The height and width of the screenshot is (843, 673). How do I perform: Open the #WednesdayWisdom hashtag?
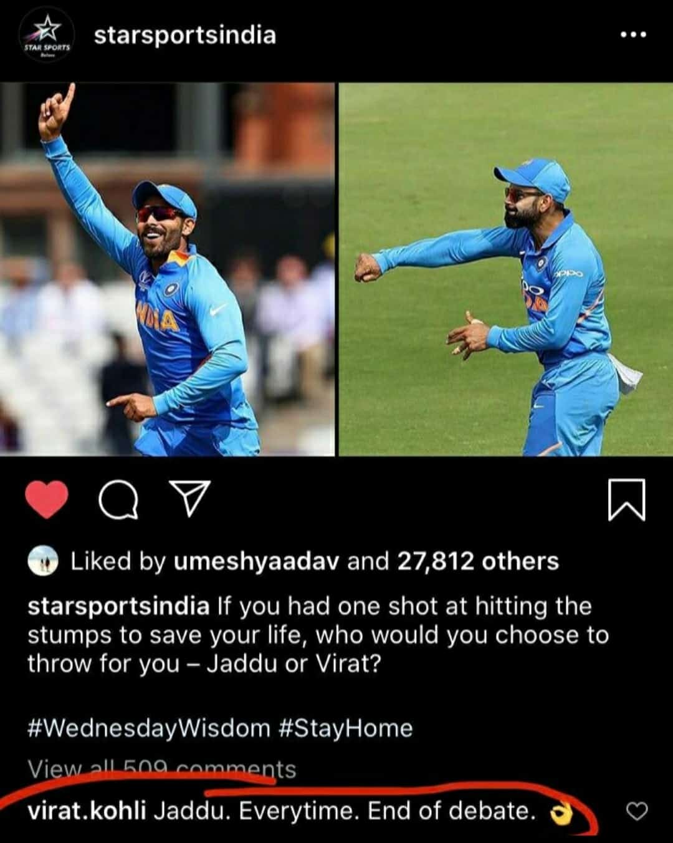coord(149,728)
